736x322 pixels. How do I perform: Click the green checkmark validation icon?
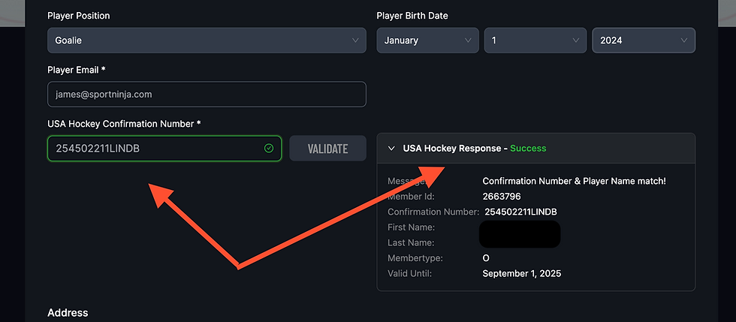[269, 149]
